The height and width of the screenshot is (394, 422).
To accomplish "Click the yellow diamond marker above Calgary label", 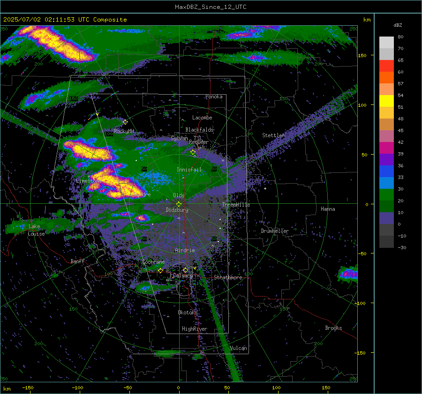I will pyautogui.click(x=185, y=270).
